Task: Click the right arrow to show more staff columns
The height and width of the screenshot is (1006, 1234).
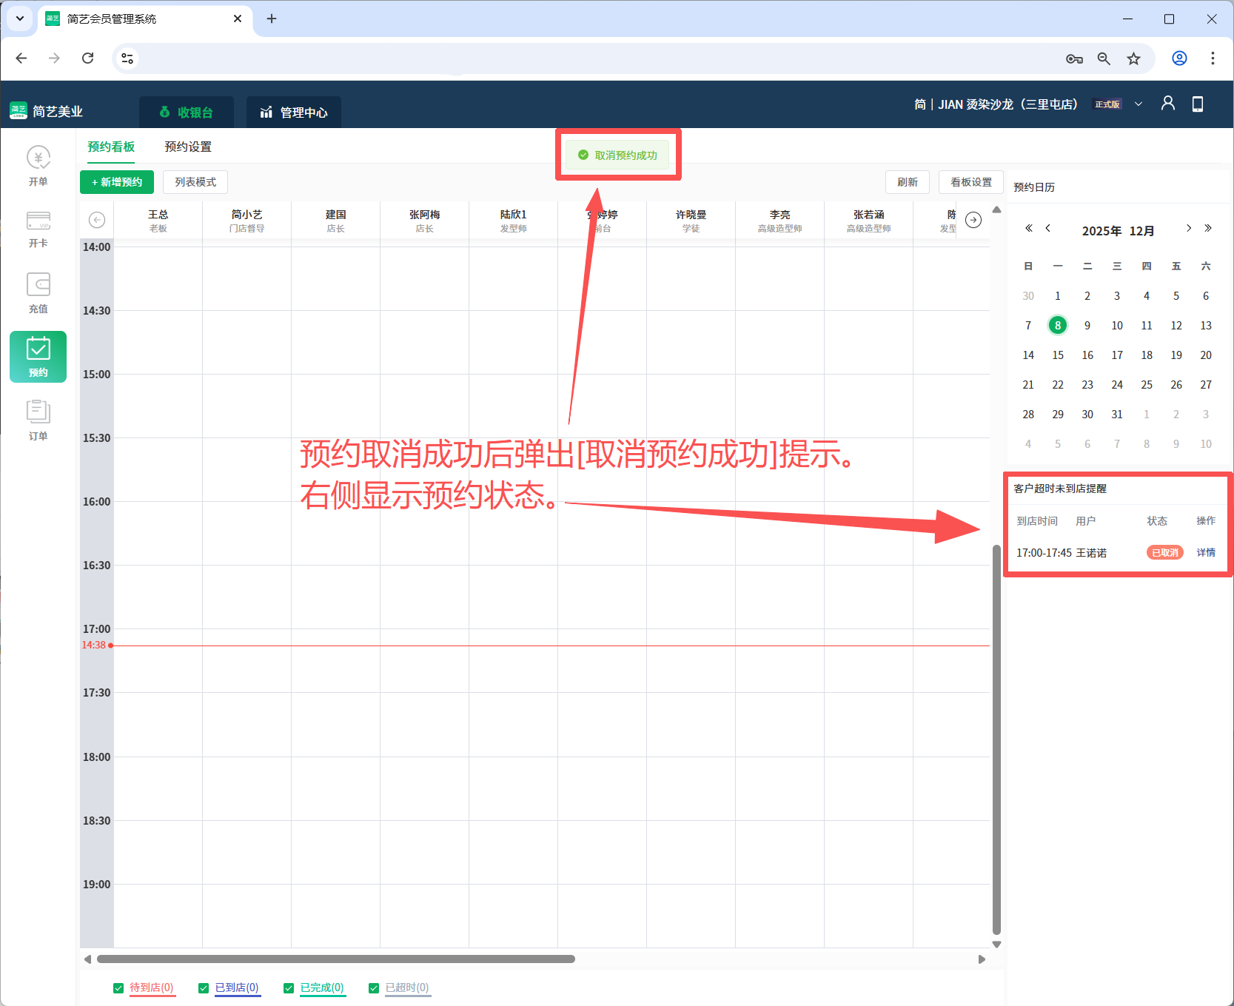Action: (973, 220)
